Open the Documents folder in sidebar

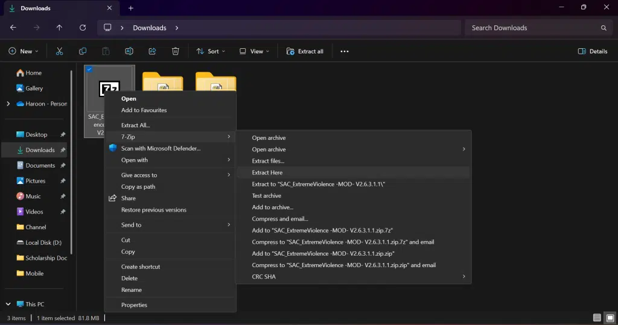(40, 165)
